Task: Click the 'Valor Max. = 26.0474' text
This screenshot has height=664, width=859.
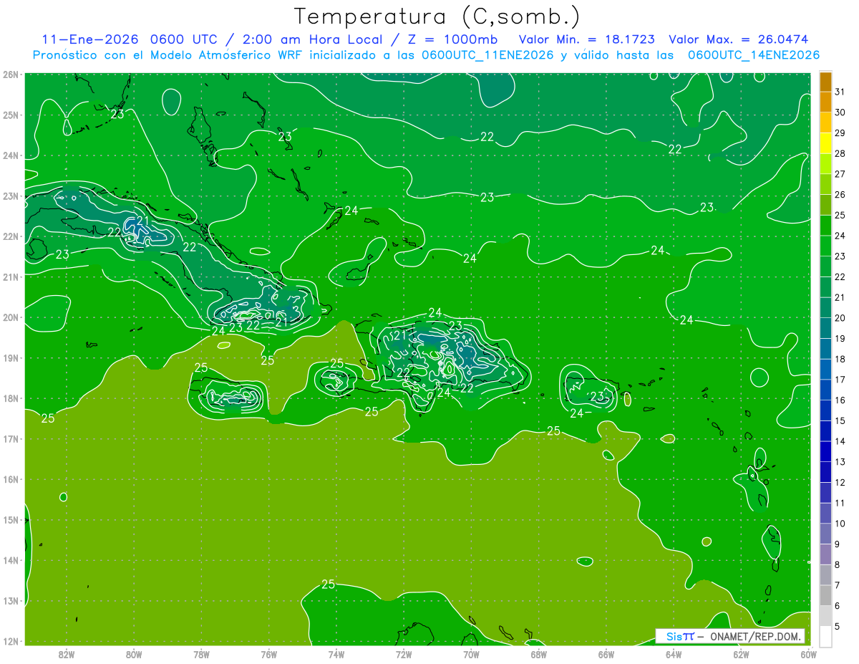Action: (739, 39)
